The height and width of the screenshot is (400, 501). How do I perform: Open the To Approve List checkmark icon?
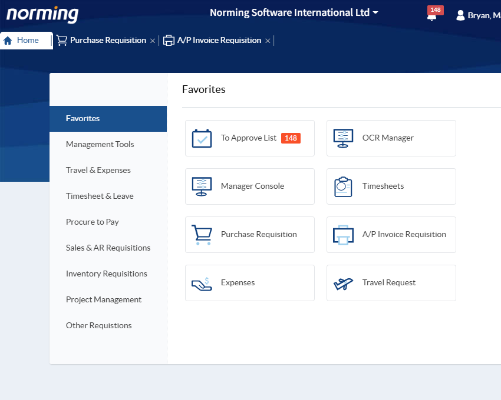click(202, 138)
